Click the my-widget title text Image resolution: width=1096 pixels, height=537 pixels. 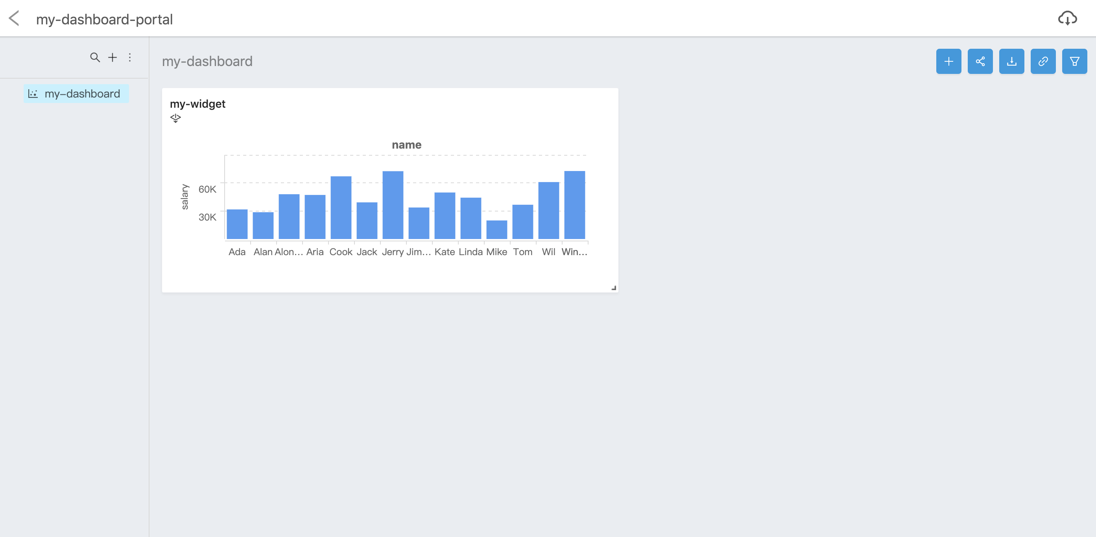[197, 104]
